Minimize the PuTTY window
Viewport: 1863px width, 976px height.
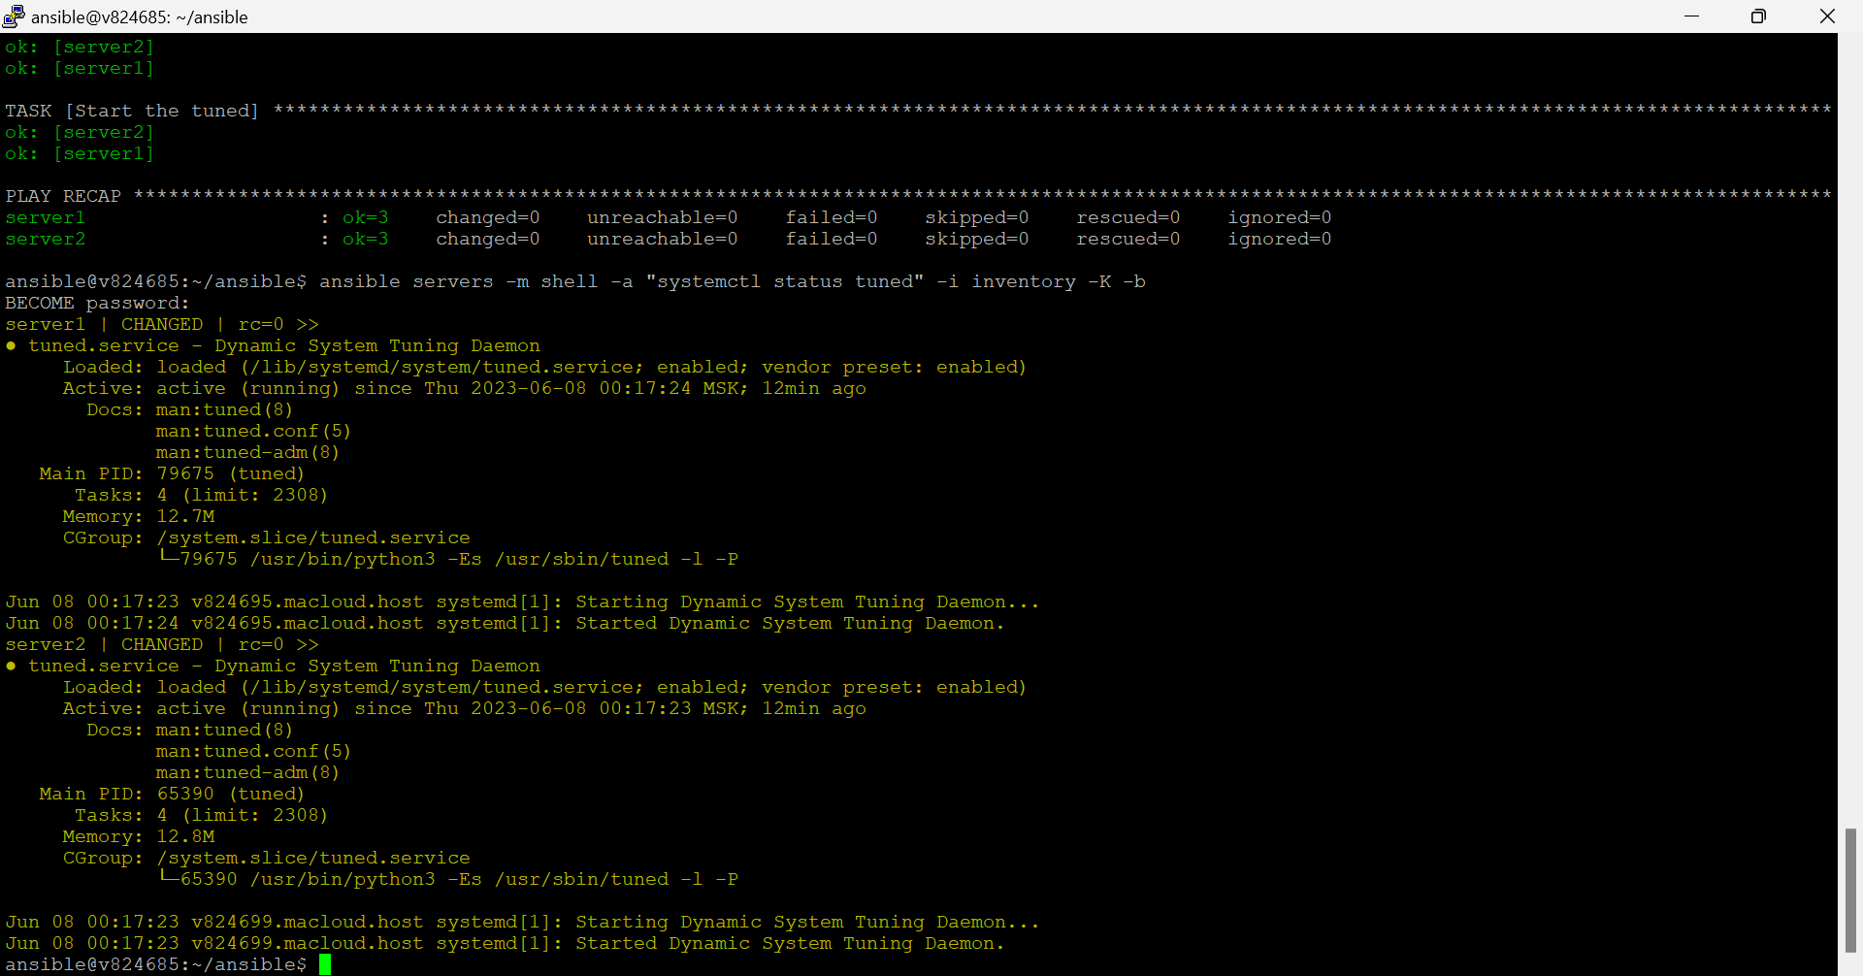pos(1692,16)
